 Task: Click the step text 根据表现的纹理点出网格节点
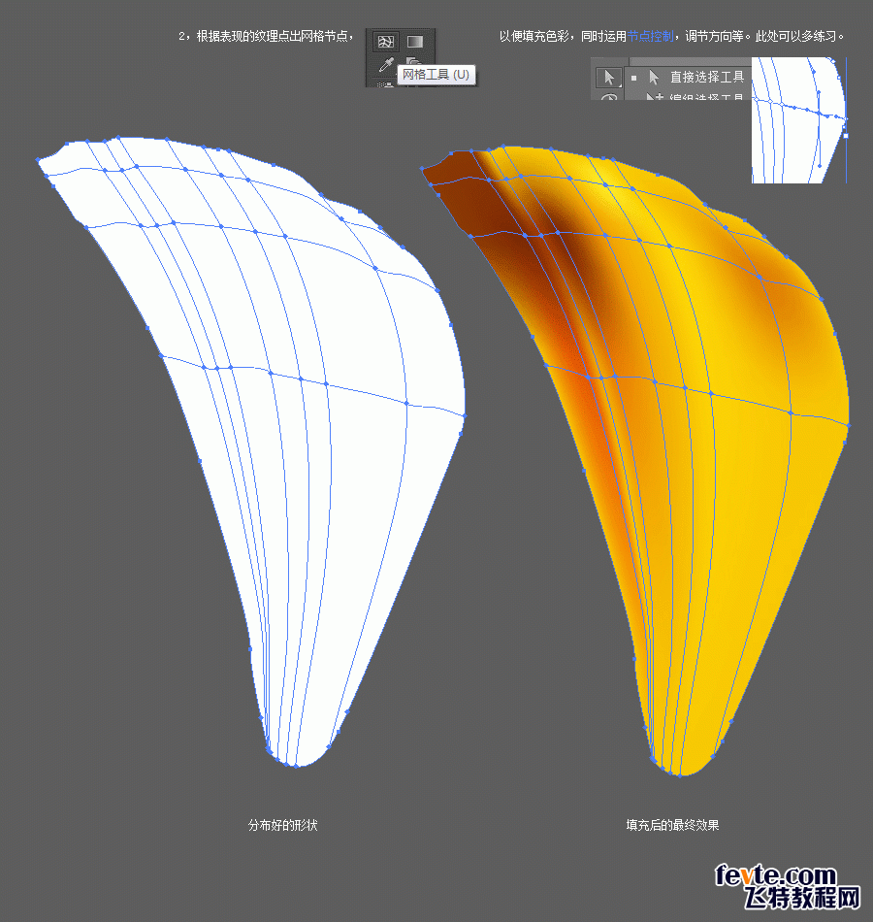pos(273,37)
